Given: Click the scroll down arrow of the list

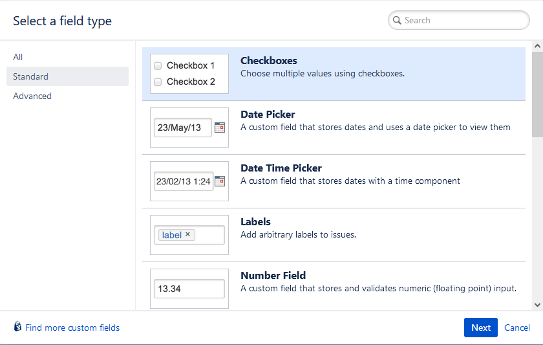Looking at the screenshot, I should [x=537, y=304].
